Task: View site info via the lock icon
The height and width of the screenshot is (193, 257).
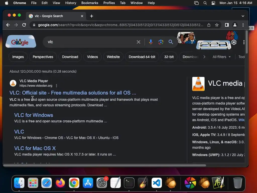Action: [x=34, y=25]
